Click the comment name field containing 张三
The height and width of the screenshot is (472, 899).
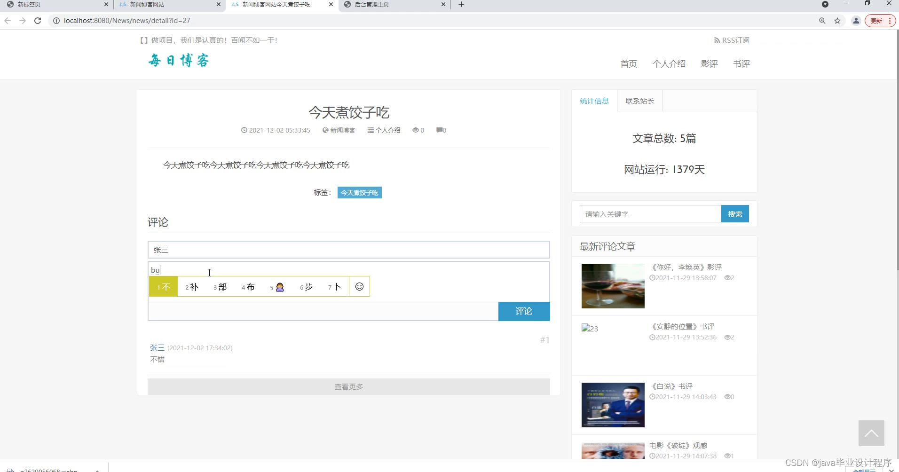(x=349, y=250)
